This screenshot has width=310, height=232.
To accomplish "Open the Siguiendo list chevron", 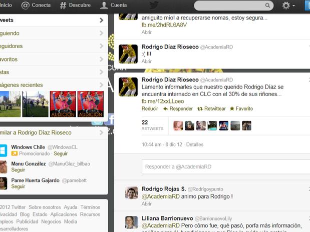I will tap(102, 33).
